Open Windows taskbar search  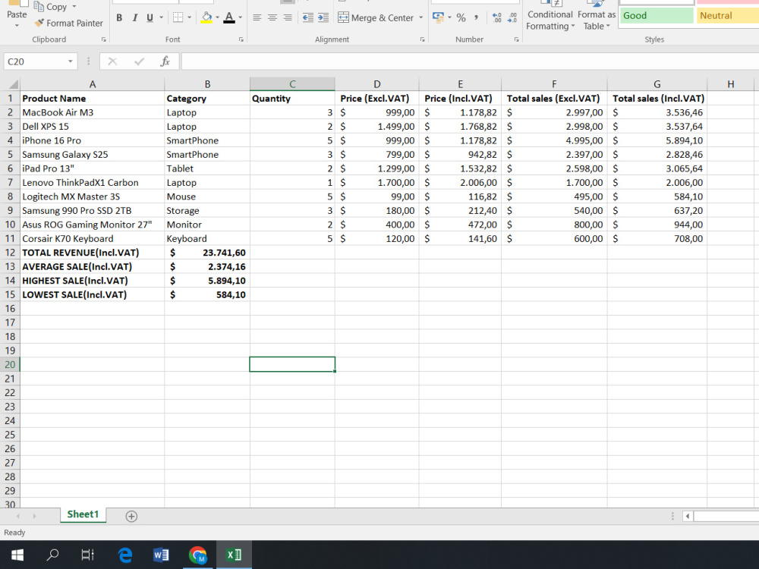(52, 555)
